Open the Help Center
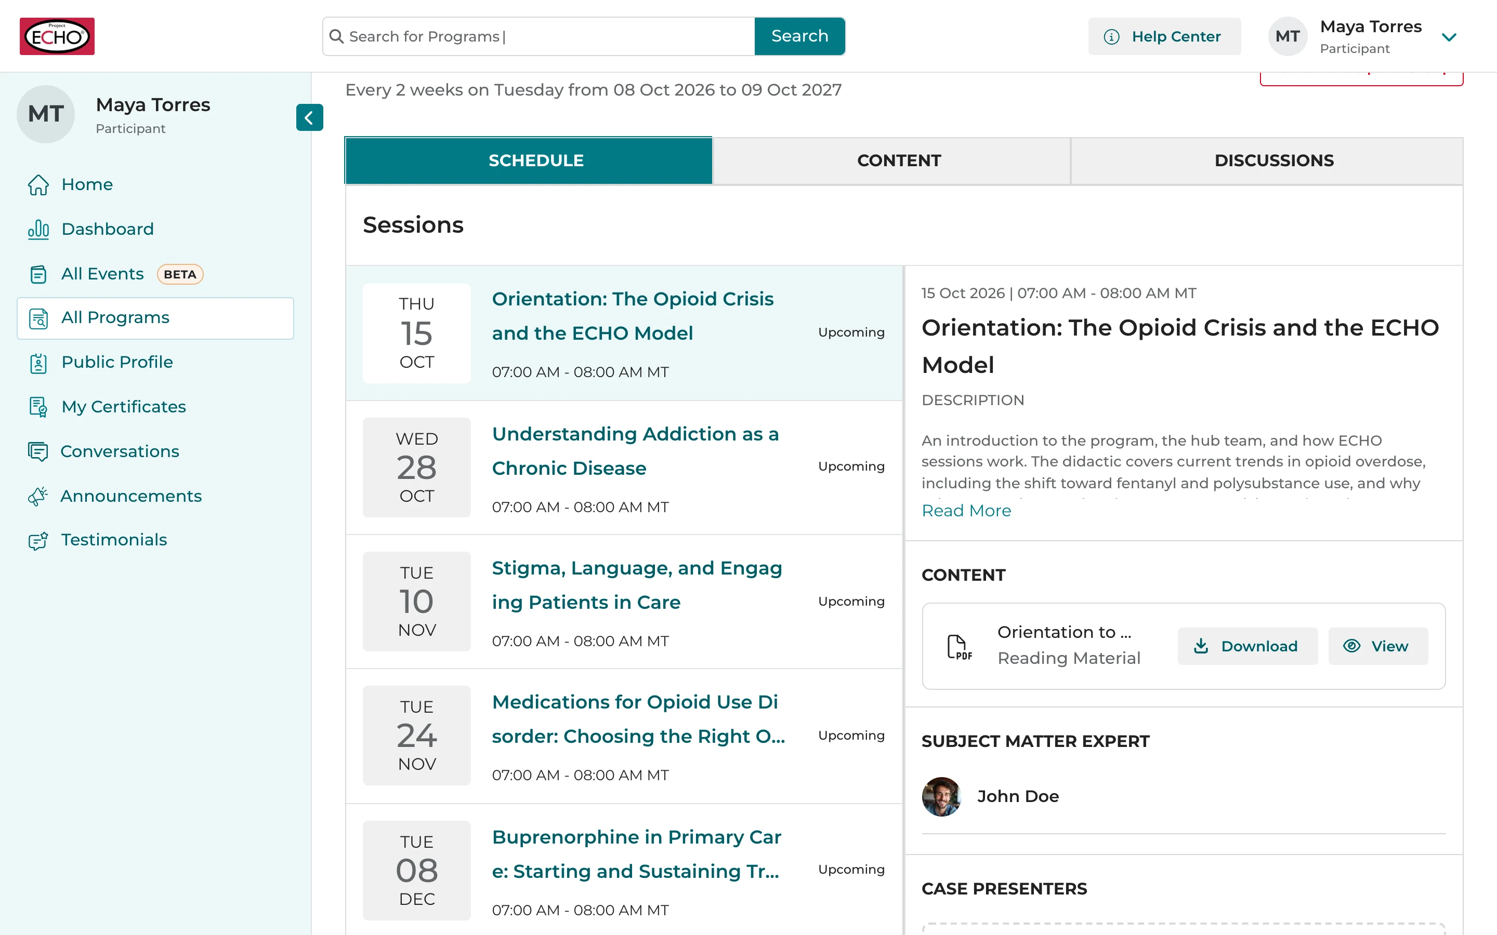The height and width of the screenshot is (935, 1497). click(1164, 36)
